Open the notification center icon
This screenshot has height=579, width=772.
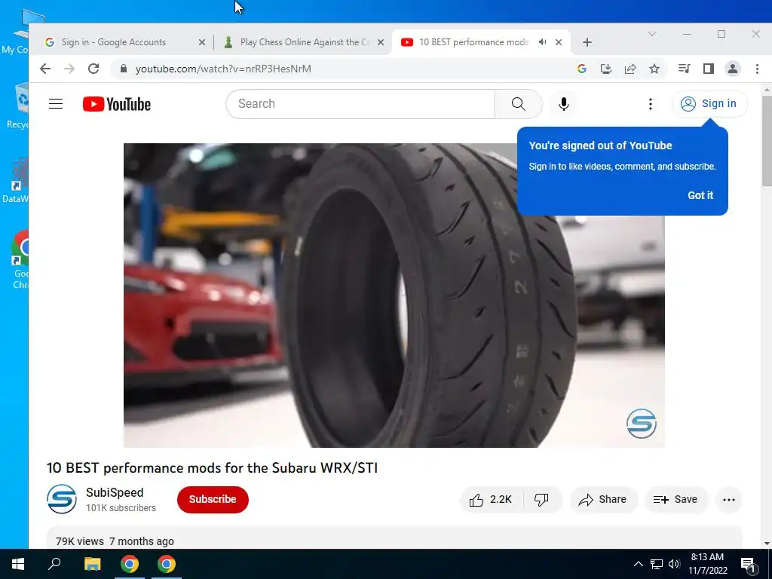coord(749,564)
